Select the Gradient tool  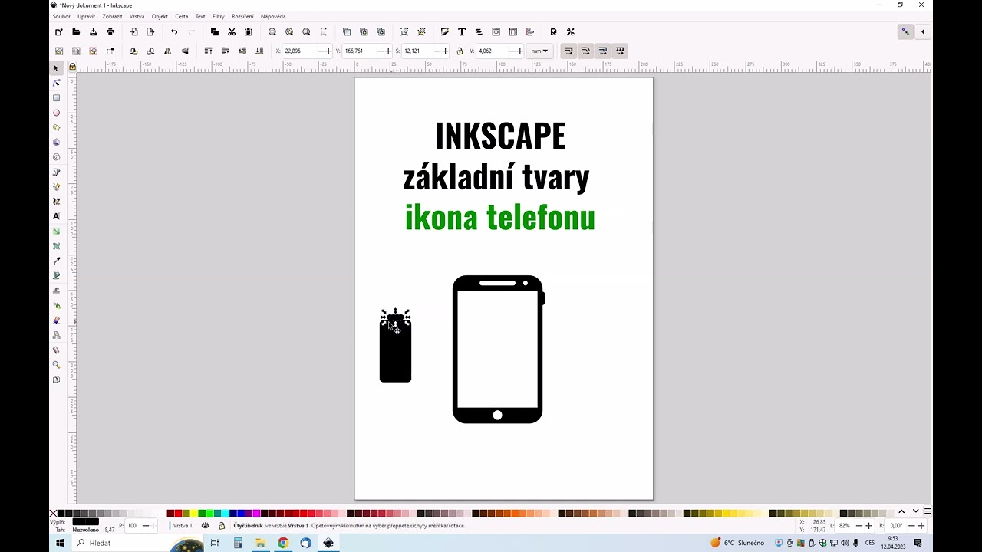(56, 231)
